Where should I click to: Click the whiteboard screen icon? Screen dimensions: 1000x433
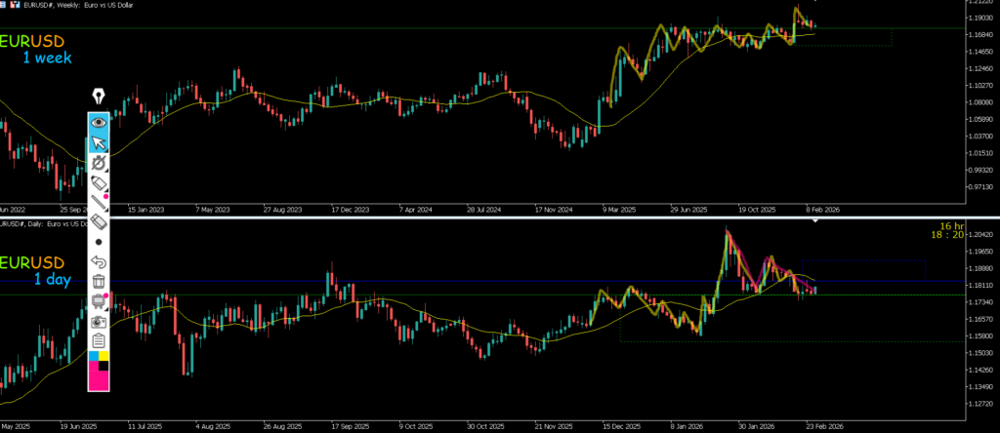(99, 301)
